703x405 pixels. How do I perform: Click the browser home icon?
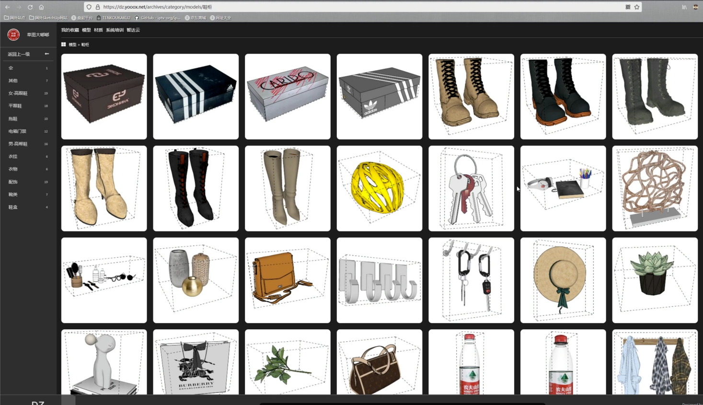pyautogui.click(x=41, y=7)
